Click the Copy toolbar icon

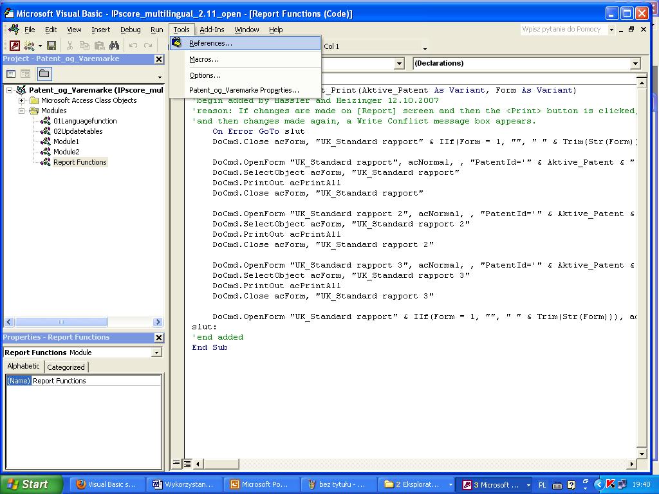(84, 46)
